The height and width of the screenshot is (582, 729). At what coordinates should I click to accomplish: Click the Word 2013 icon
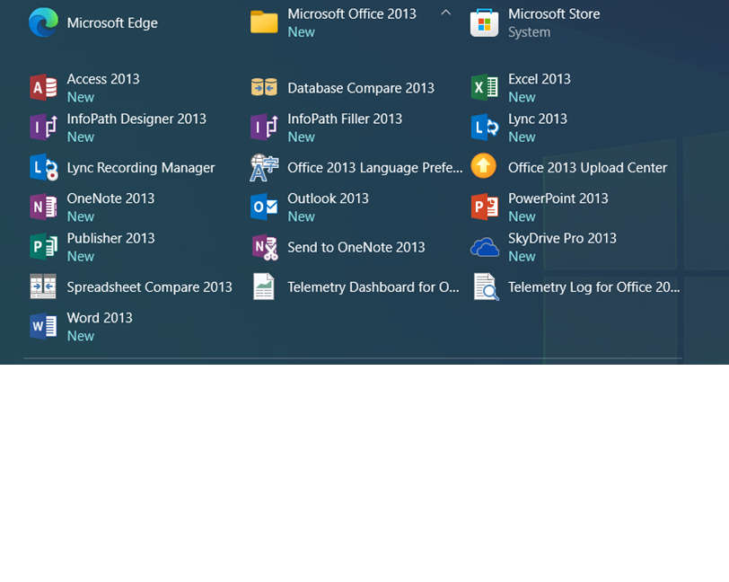[x=43, y=327]
